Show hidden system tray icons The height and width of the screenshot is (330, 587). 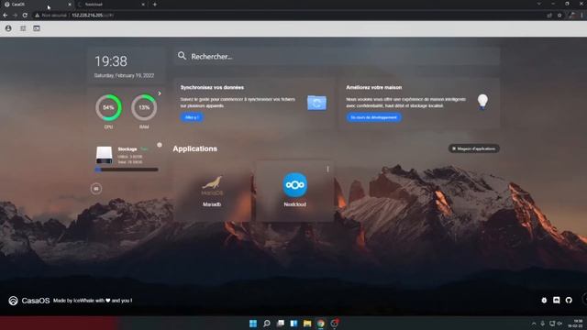point(534,324)
